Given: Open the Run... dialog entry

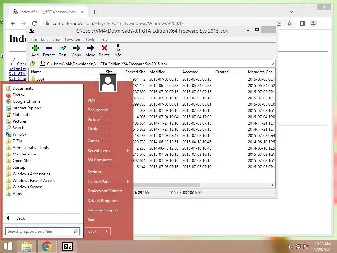Looking at the screenshot, I should 92,220.
